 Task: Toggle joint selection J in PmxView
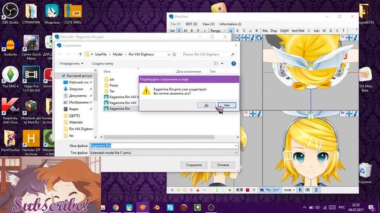coord(205,31)
